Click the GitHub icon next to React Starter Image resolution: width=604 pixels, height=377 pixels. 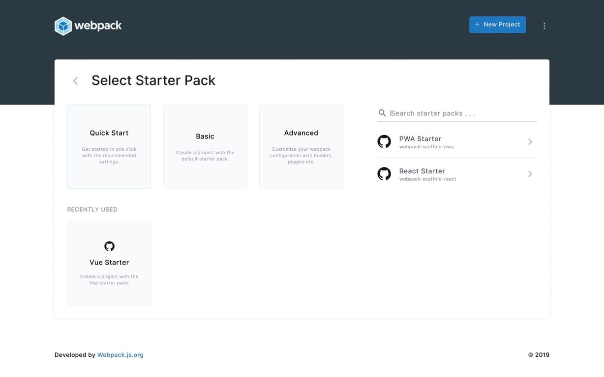pyautogui.click(x=384, y=173)
